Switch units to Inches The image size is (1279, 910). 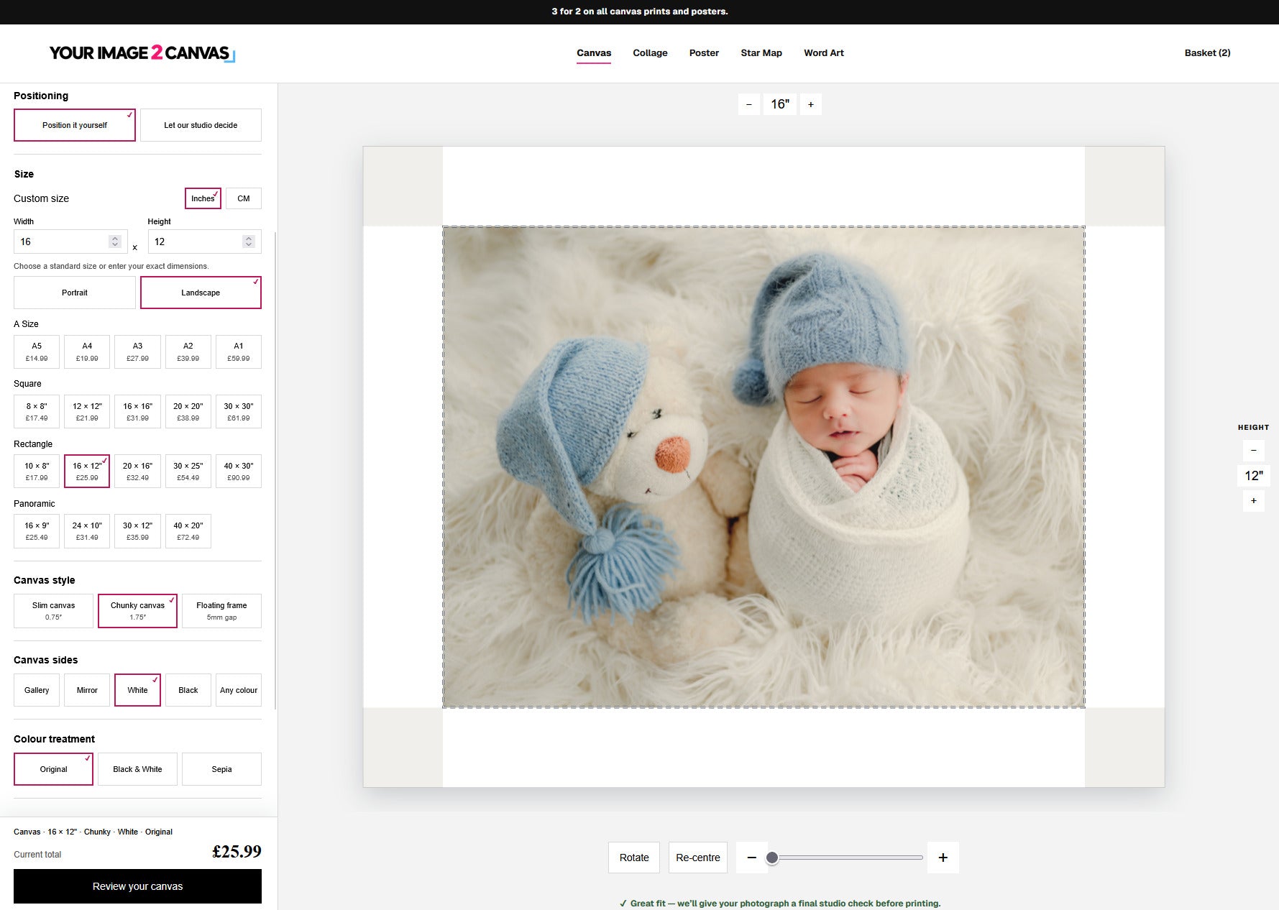(203, 198)
